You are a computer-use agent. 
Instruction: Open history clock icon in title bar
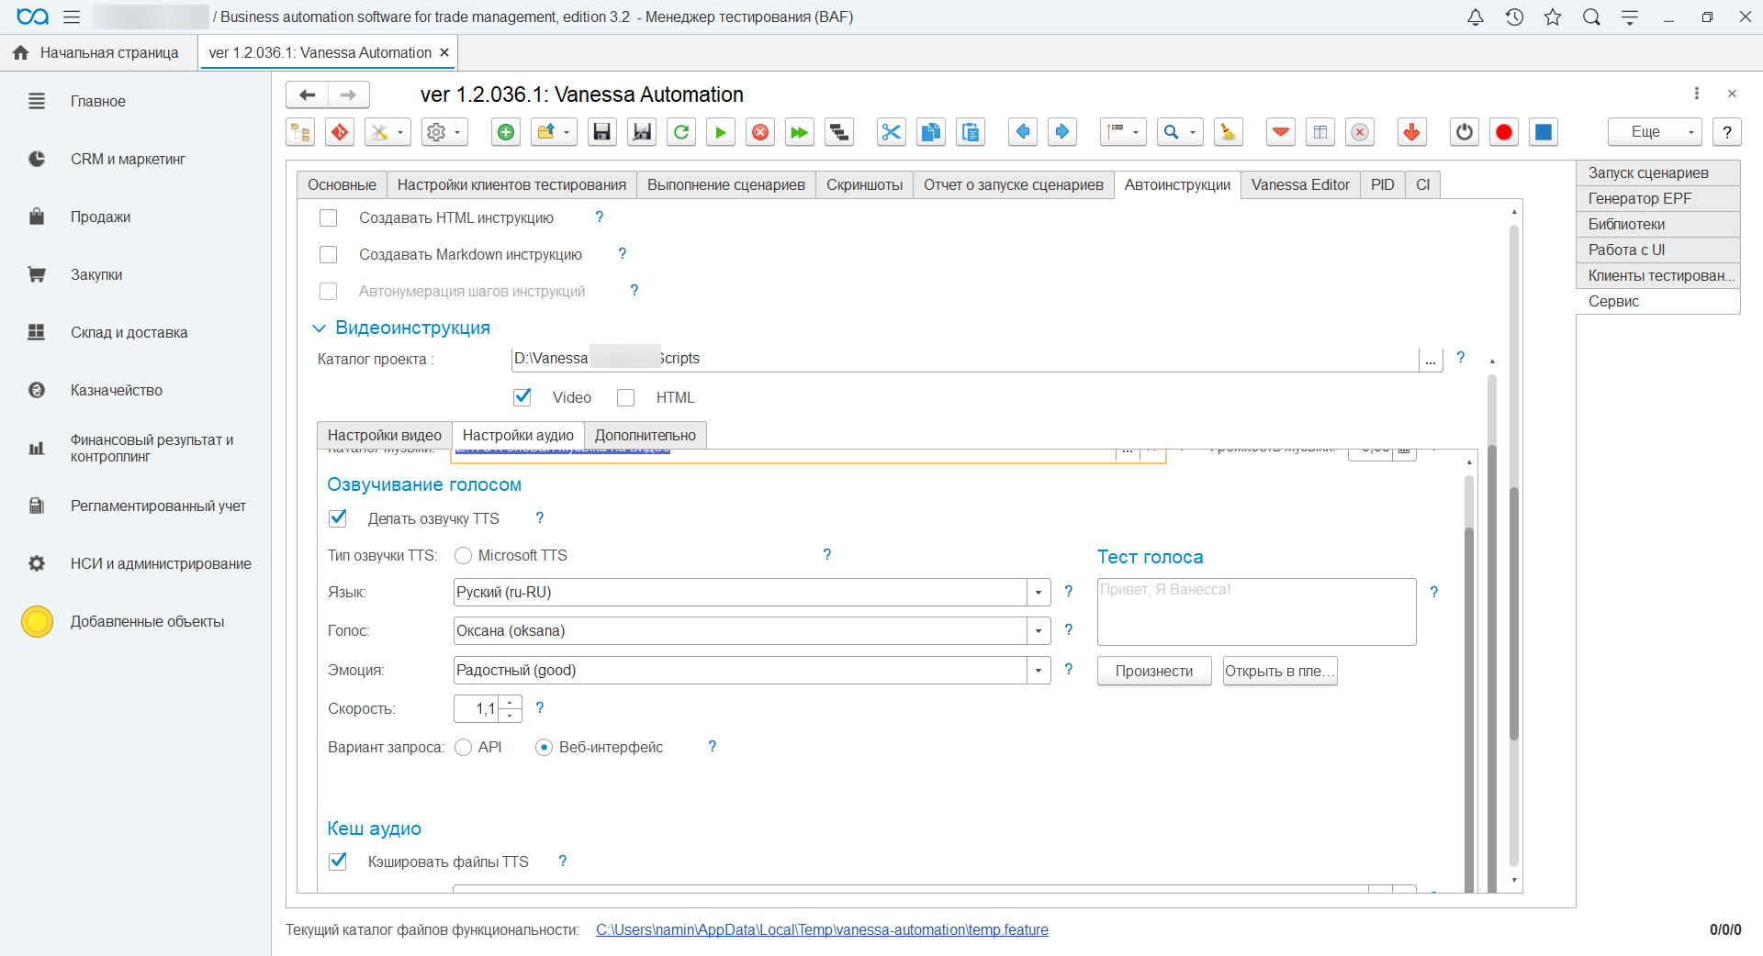[x=1514, y=17]
